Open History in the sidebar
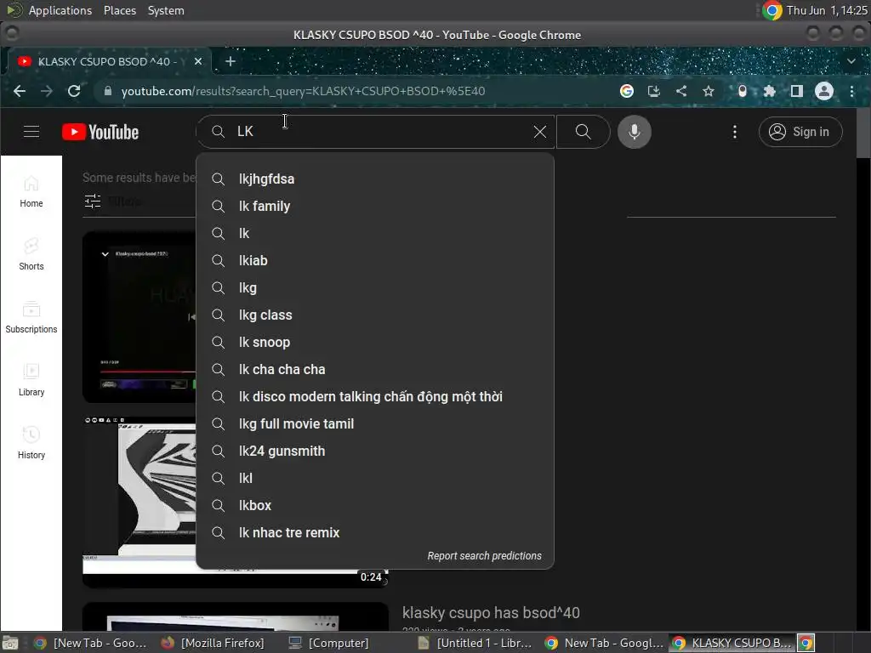Viewport: 871px width, 653px height. tap(31, 442)
